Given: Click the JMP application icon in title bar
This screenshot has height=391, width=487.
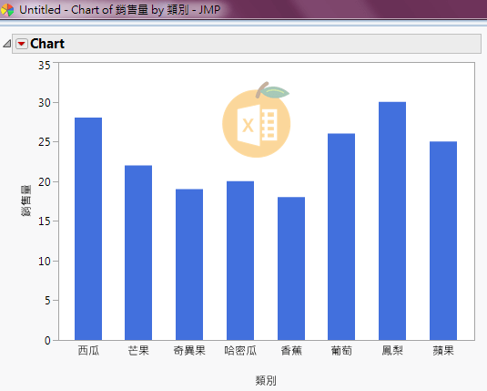Looking at the screenshot, I should (x=7, y=10).
